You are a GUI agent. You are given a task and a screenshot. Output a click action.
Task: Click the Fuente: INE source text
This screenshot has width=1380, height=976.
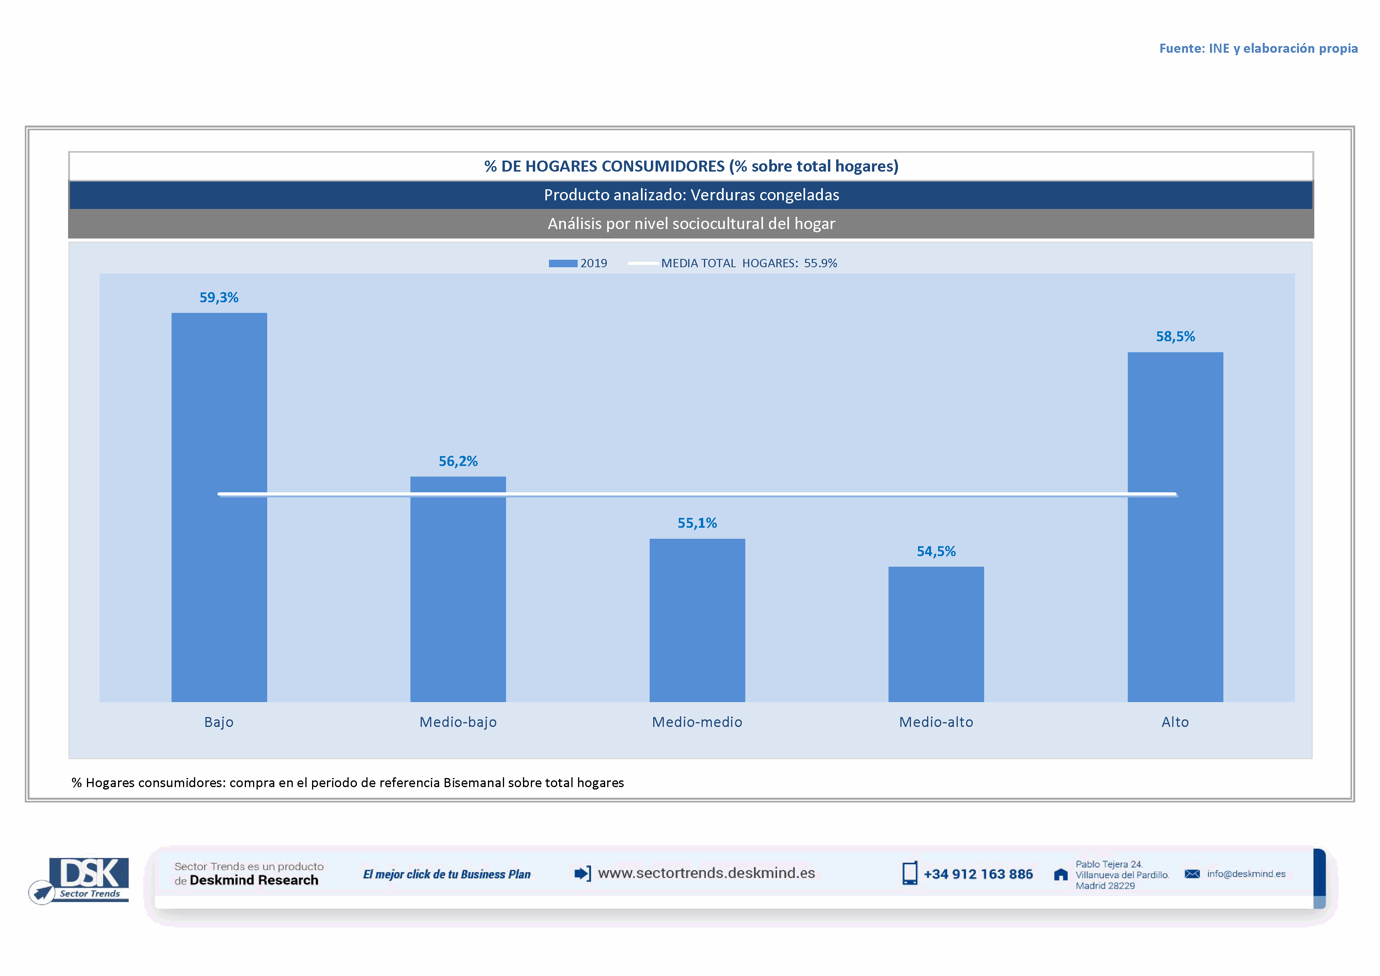click(1258, 48)
